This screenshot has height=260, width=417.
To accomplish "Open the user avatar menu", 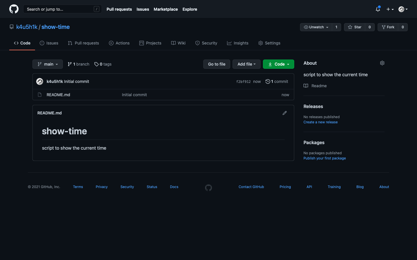I will pos(403,9).
